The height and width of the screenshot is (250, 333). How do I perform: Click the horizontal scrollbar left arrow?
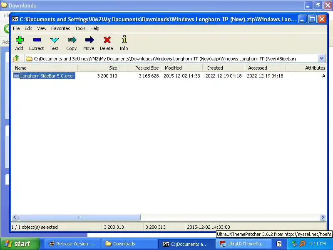tap(15, 217)
